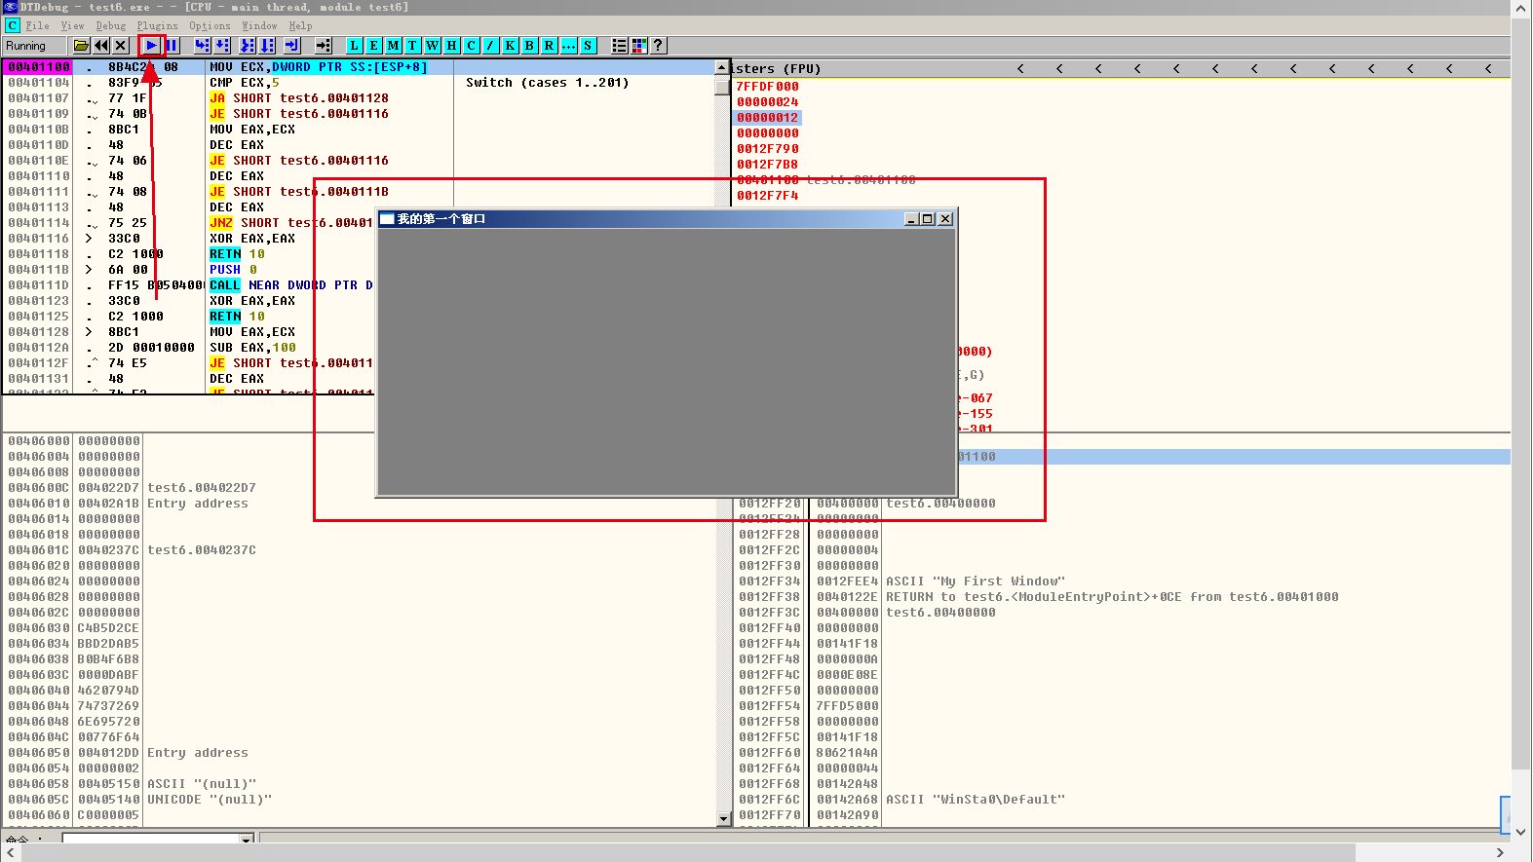
Task: Select the RETURN to test6.<ModuleEntryPoint>+0CE stack row
Action: point(1112,597)
